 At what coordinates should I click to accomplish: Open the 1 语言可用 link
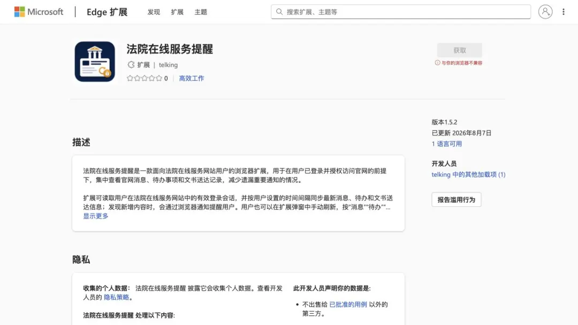point(447,144)
